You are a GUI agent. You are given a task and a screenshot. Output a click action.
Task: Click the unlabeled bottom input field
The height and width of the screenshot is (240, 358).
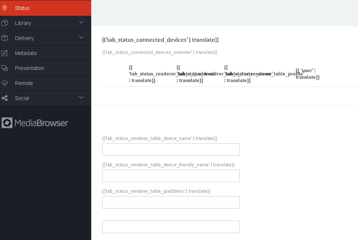tap(171, 227)
